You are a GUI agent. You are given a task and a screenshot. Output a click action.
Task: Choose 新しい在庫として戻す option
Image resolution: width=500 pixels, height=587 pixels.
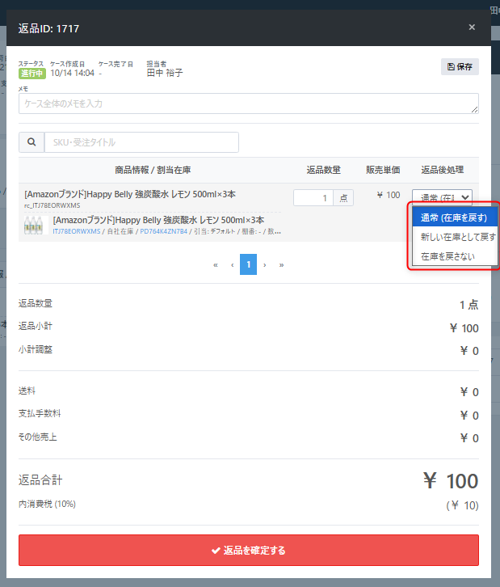tap(455, 237)
